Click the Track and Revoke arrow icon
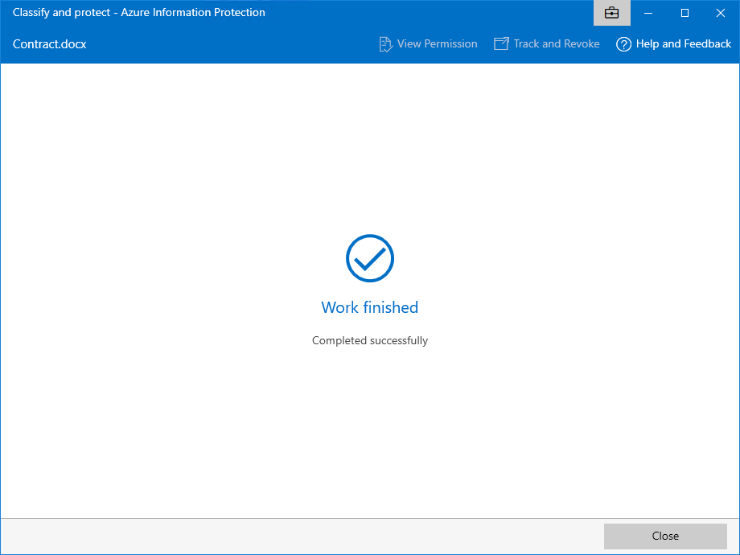The height and width of the screenshot is (555, 740). click(x=502, y=44)
